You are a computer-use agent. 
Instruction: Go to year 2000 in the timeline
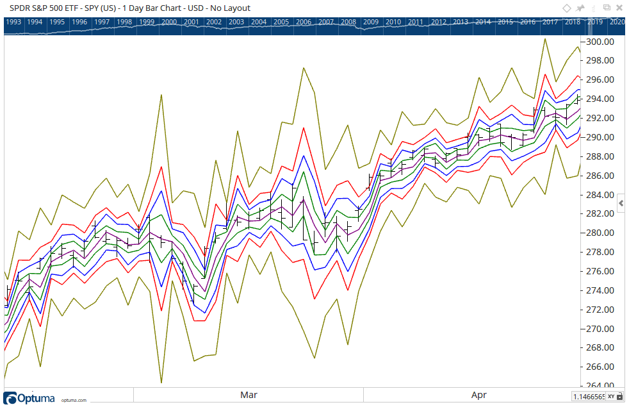[x=169, y=22]
